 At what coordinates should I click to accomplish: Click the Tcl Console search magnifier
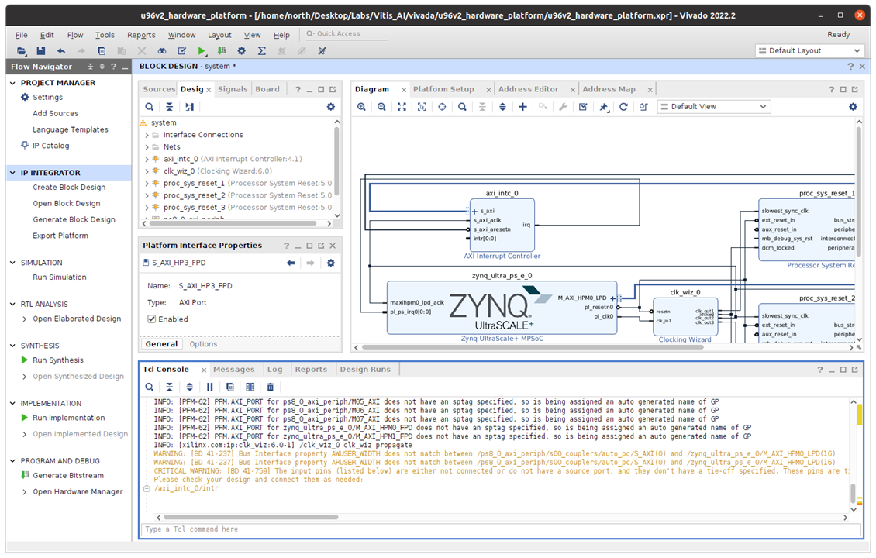pyautogui.click(x=149, y=387)
